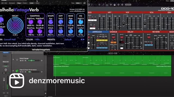The image size is (174, 97).
Task: Click the first blue reverb type button
Action: (146, 45)
